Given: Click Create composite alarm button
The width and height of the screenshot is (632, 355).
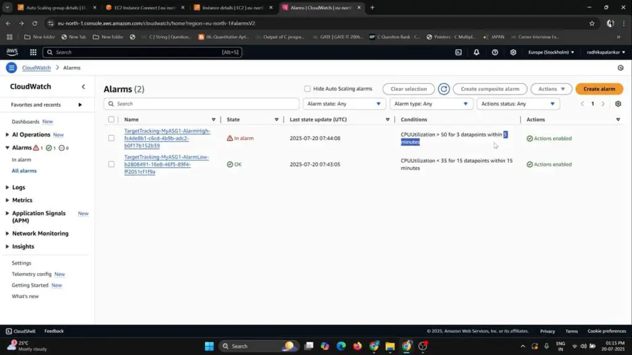Looking at the screenshot, I should click(x=489, y=89).
